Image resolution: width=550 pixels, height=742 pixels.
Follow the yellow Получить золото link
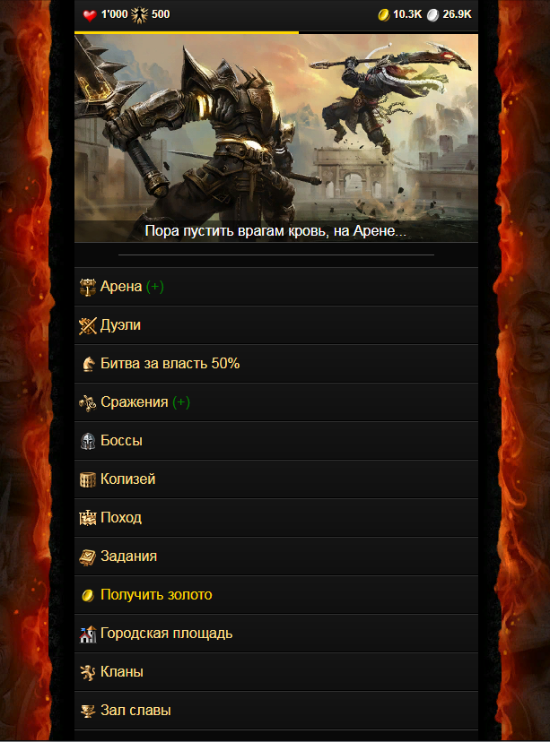tap(156, 595)
